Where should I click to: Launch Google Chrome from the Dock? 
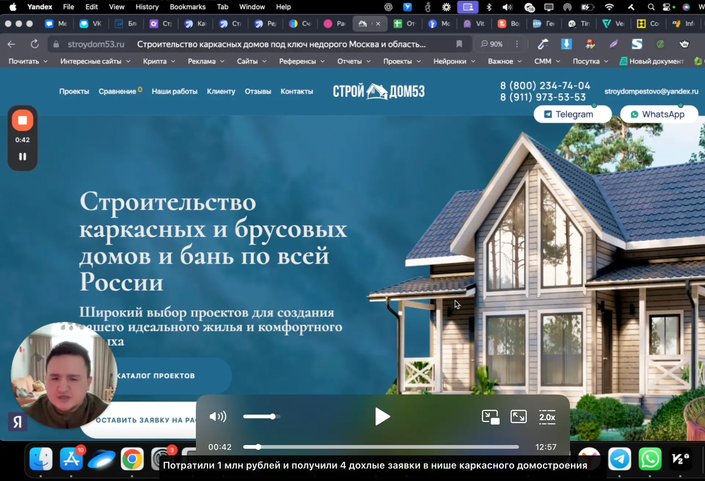tap(132, 459)
